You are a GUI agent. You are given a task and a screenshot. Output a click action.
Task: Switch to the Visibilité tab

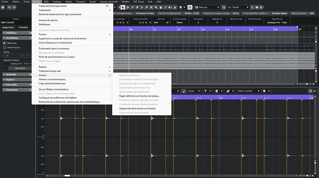[23, 27]
